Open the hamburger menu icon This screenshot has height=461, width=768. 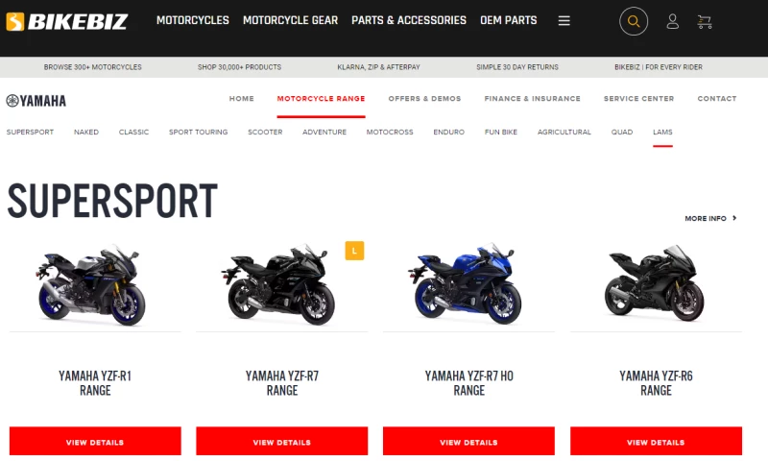pyautogui.click(x=564, y=20)
